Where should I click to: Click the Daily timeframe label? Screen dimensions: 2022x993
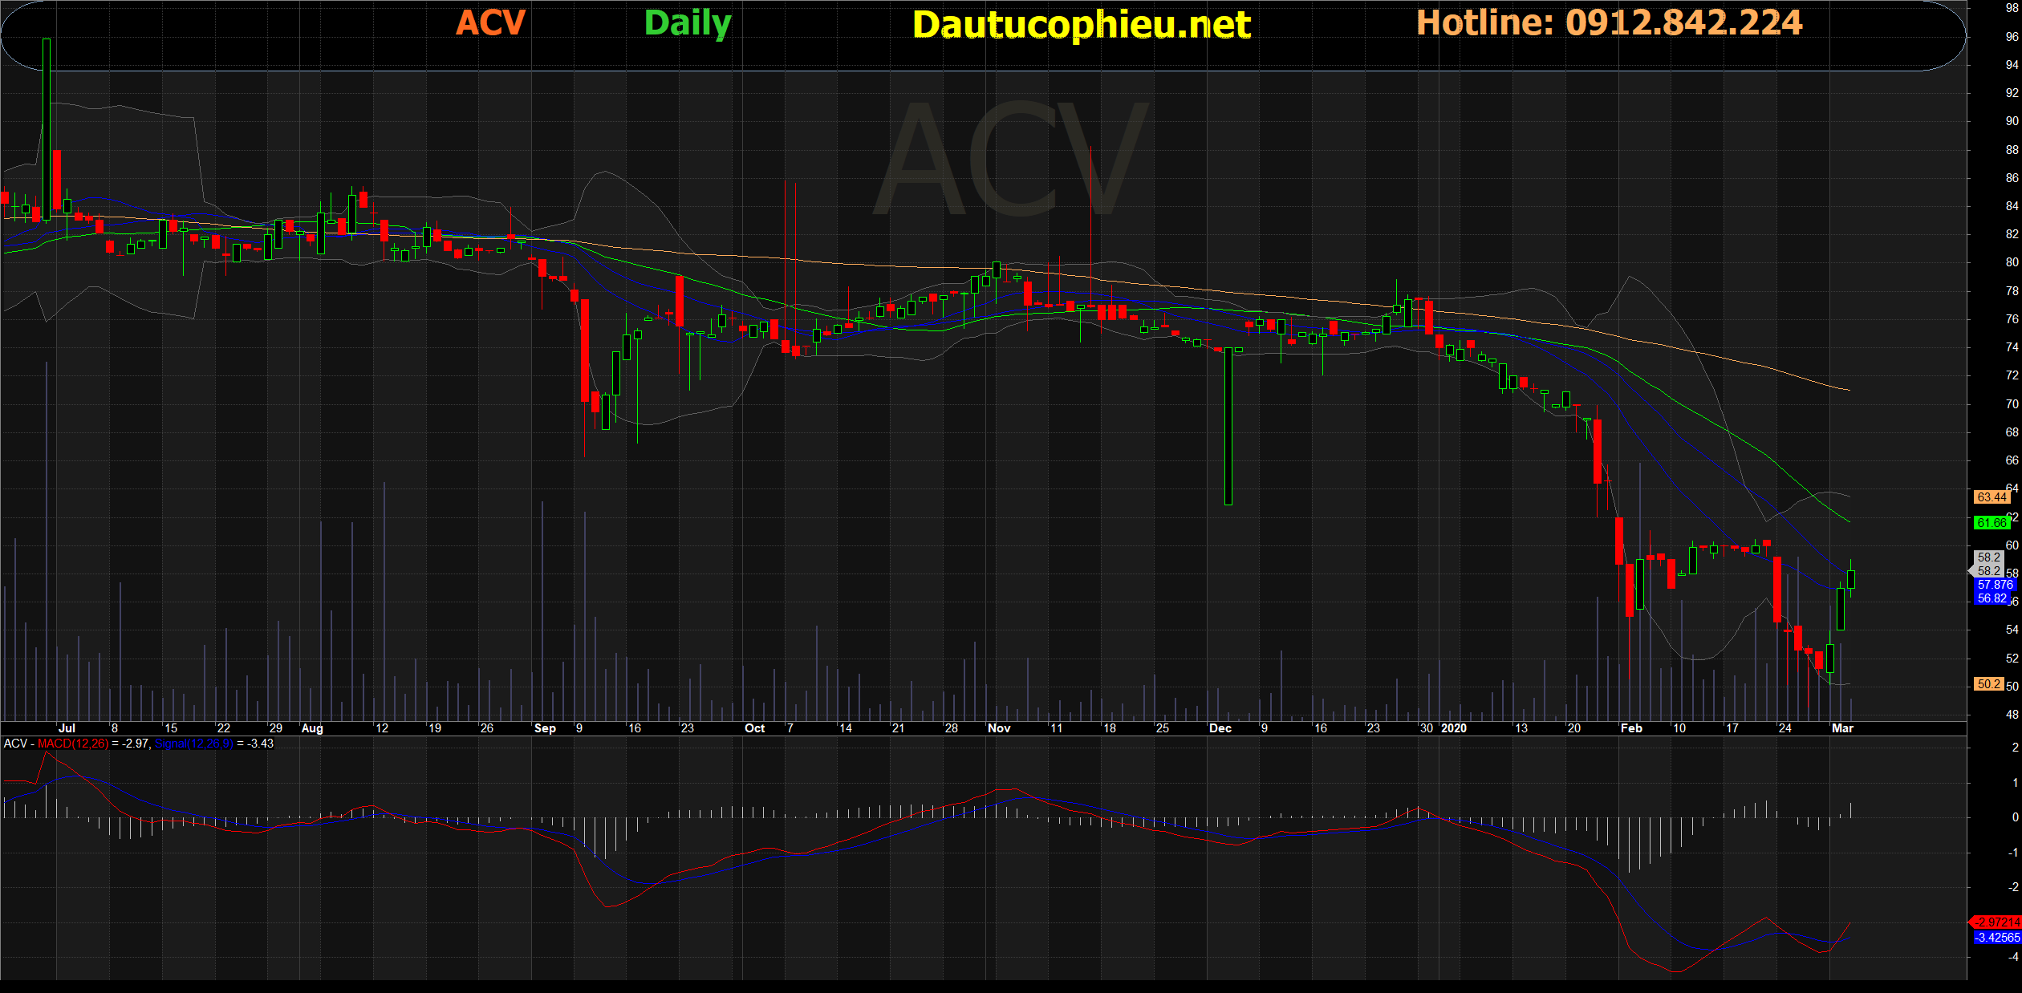click(x=688, y=22)
